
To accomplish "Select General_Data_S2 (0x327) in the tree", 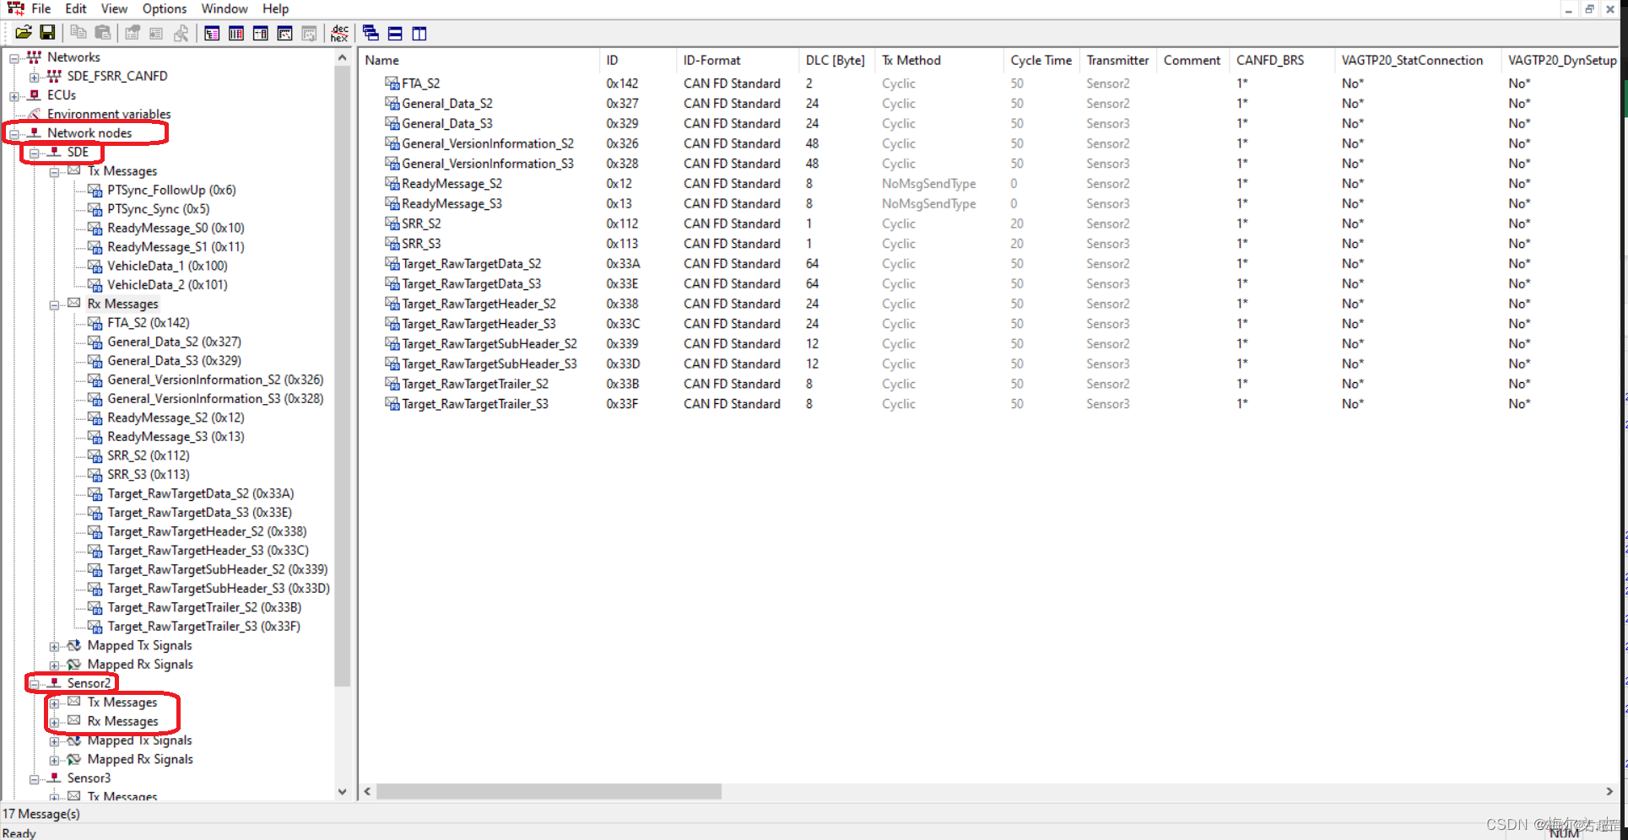I will click(x=174, y=342).
